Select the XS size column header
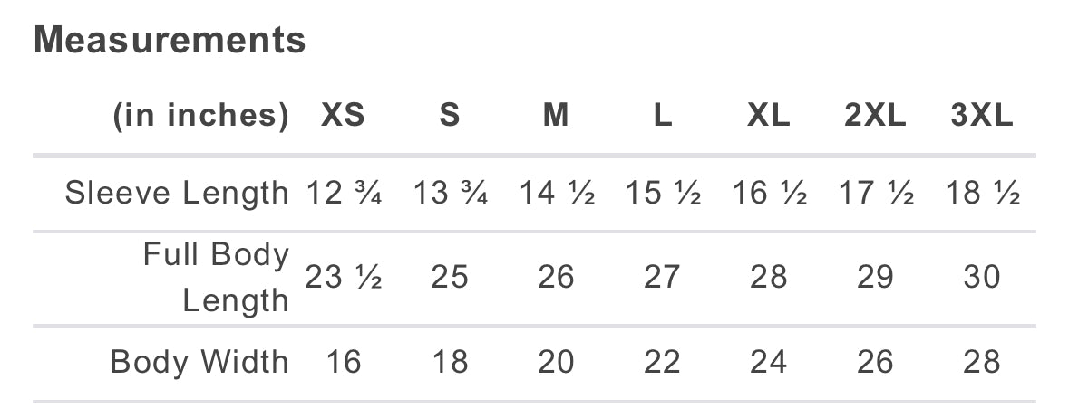The height and width of the screenshot is (418, 1069). [343, 116]
